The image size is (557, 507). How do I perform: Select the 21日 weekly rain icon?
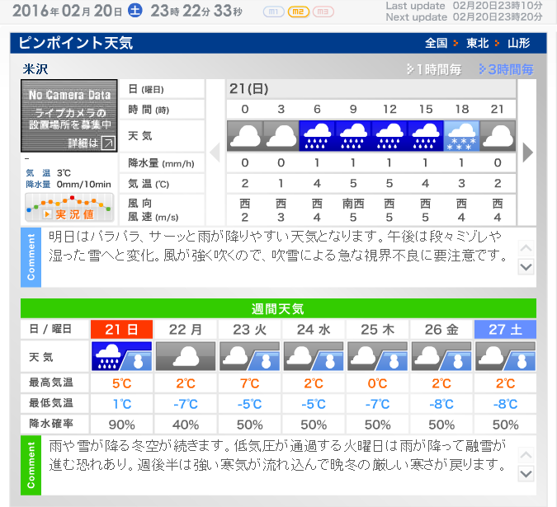coord(121,357)
